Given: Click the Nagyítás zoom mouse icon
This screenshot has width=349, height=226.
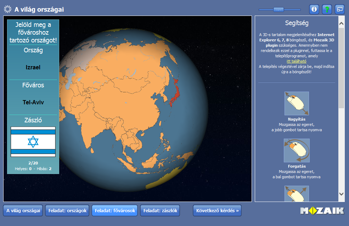Looking at the screenshot, I should (297, 103).
